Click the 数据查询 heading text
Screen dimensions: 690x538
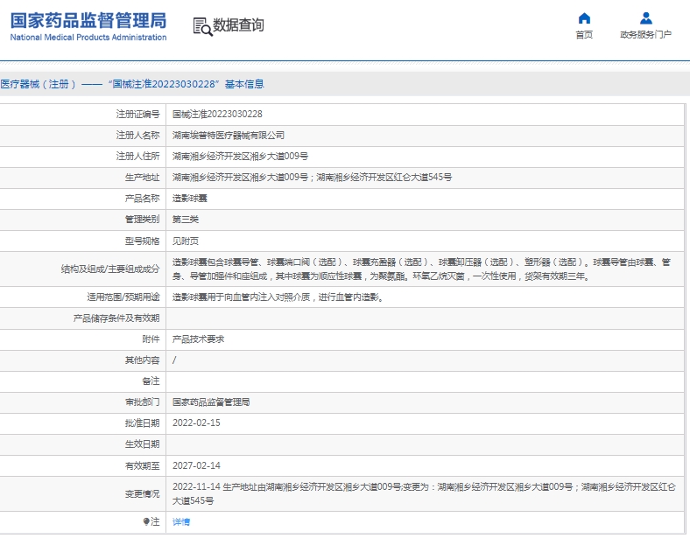(238, 25)
